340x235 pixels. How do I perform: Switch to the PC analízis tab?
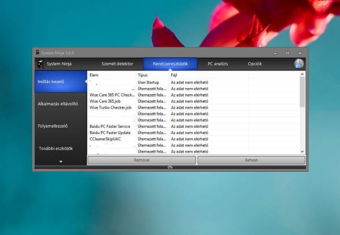click(218, 64)
